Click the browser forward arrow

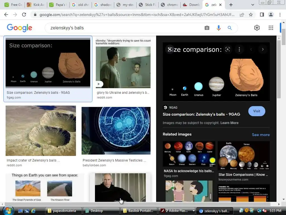tap(15, 15)
